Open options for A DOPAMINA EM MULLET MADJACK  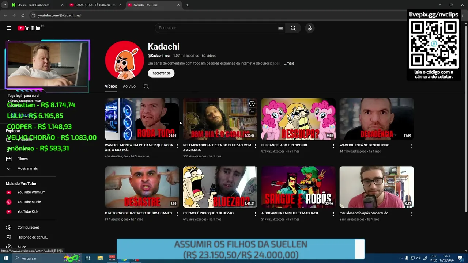[x=333, y=214]
